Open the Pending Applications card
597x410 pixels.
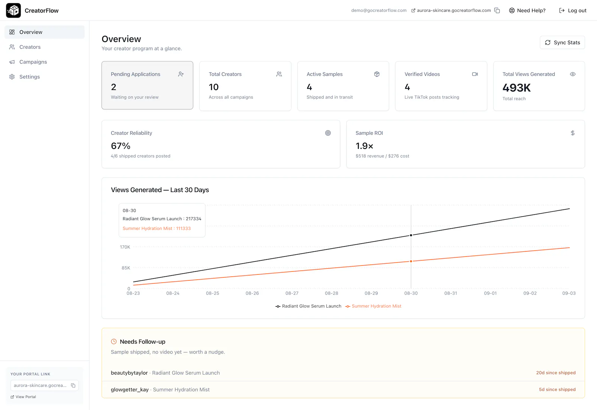tap(147, 85)
